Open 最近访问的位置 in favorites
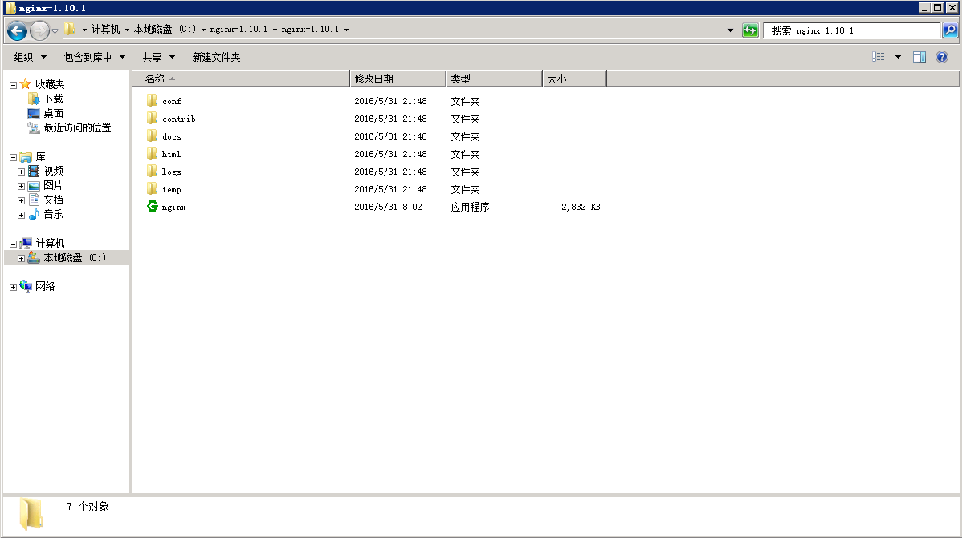Screen dimensions: 962x538 tap(77, 127)
